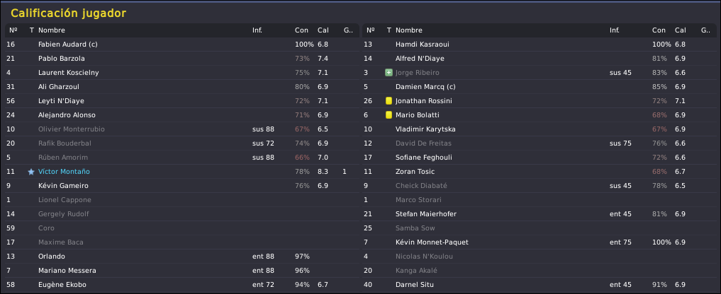Click the G.. goals header on left table
This screenshot has width=721, height=294.
[348, 30]
